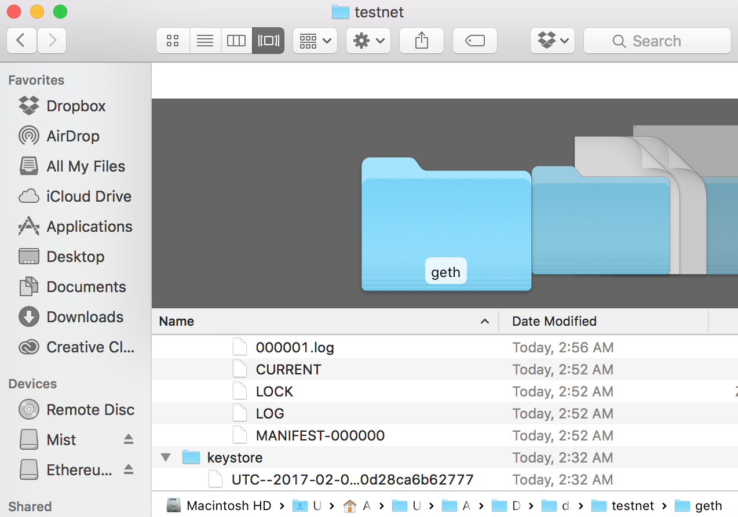This screenshot has width=738, height=517.
Task: Switch to column view
Action: coord(236,41)
